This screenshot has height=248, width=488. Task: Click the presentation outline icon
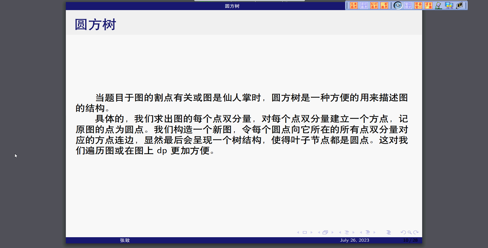pyautogui.click(x=389, y=232)
